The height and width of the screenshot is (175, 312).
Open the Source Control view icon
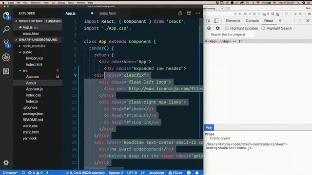[x=6, y=43]
